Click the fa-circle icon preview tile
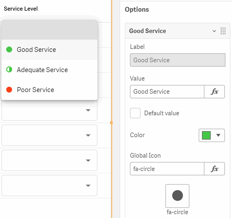The image size is (232, 218). pos(177,196)
